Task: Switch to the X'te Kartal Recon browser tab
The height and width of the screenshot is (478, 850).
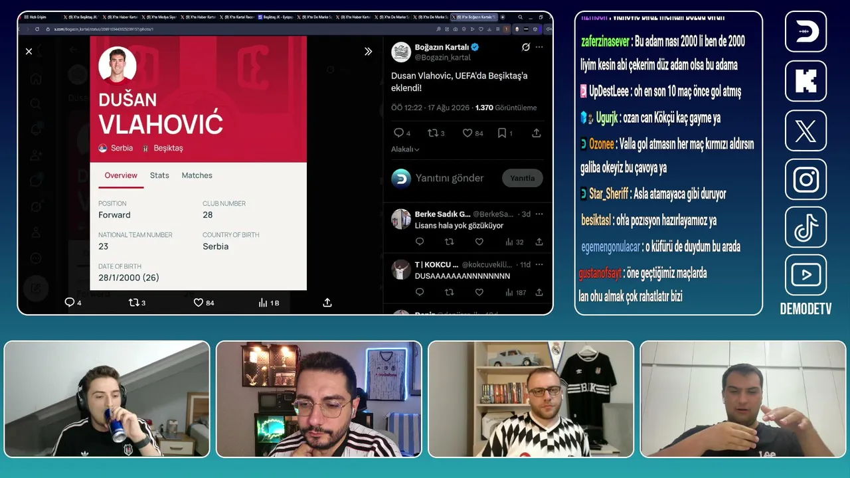Action: (x=236, y=17)
